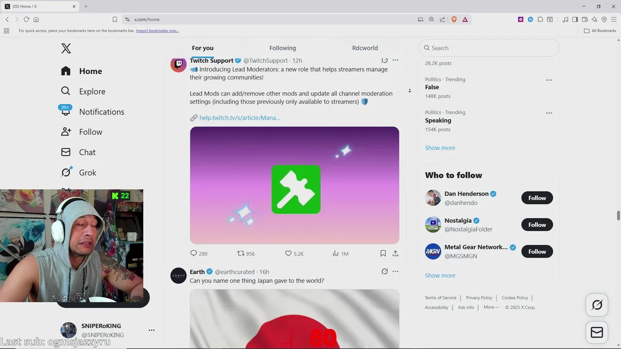
Task: Repost the Twitch Support post
Action: click(x=245, y=254)
